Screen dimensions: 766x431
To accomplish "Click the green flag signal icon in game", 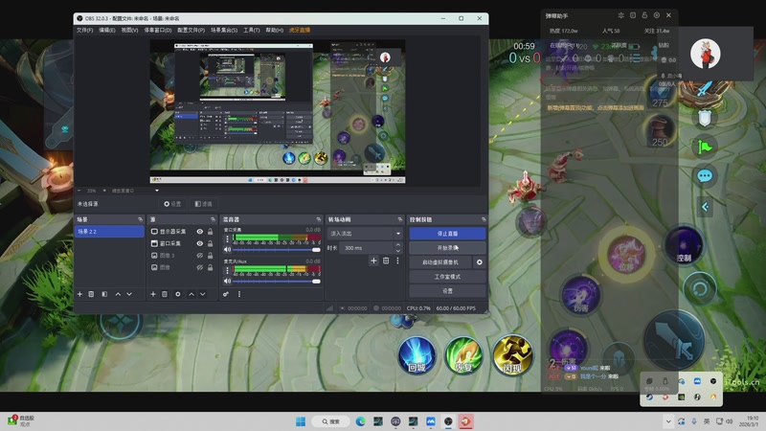I will pos(705,147).
